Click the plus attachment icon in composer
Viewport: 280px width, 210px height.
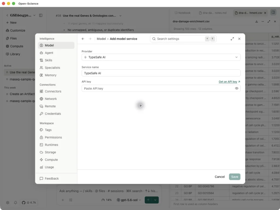coord(63,200)
